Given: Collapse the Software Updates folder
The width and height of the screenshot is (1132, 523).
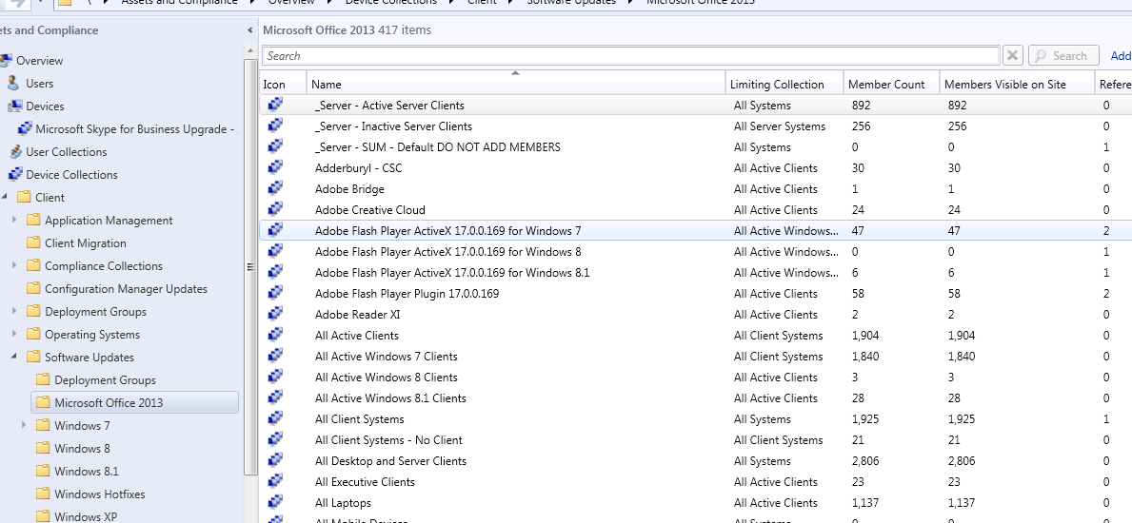Looking at the screenshot, I should [x=14, y=358].
